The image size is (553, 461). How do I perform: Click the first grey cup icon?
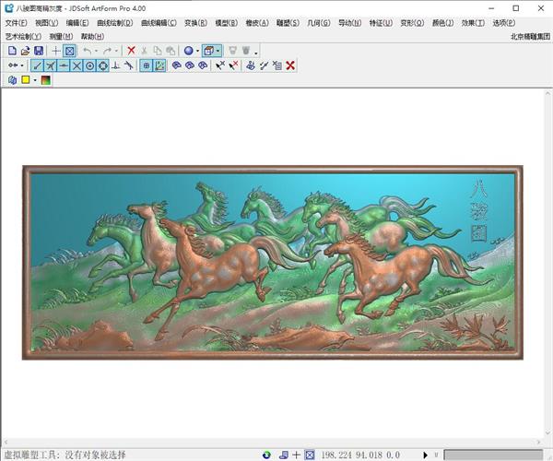(233, 51)
